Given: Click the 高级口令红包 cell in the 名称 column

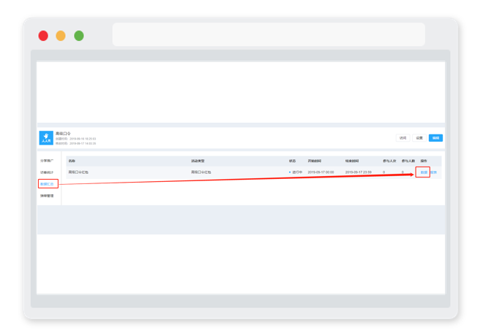Looking at the screenshot, I should pyautogui.click(x=78, y=172).
